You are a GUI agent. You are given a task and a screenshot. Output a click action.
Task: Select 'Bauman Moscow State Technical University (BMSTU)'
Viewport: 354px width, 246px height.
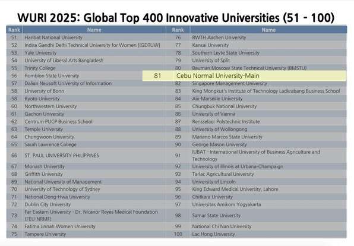pyautogui.click(x=249, y=68)
